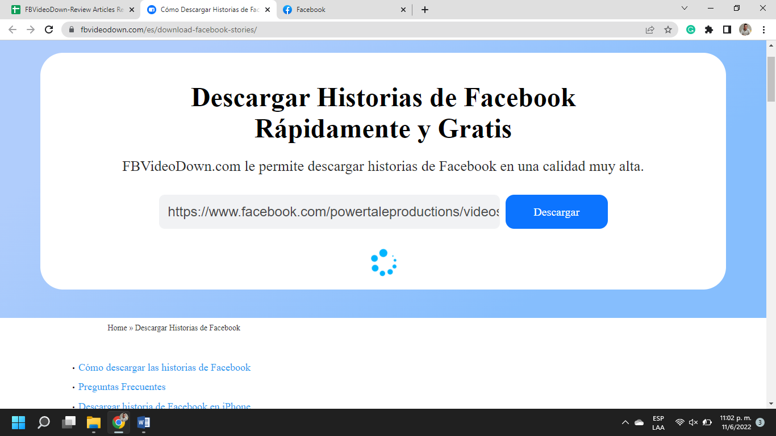This screenshot has width=776, height=436.
Task: Open the Chrome three-dot menu
Action: click(764, 30)
